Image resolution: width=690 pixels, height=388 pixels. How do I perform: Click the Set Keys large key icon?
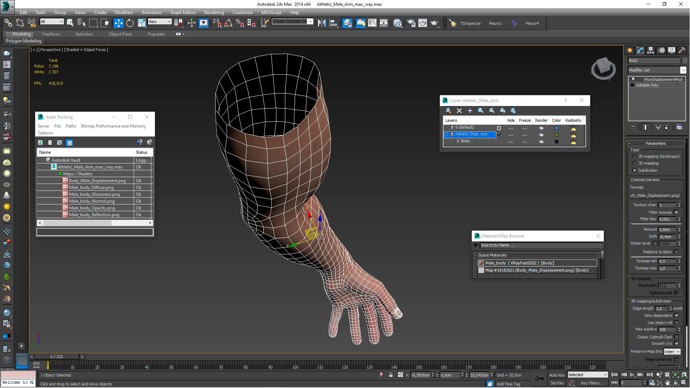pos(539,379)
